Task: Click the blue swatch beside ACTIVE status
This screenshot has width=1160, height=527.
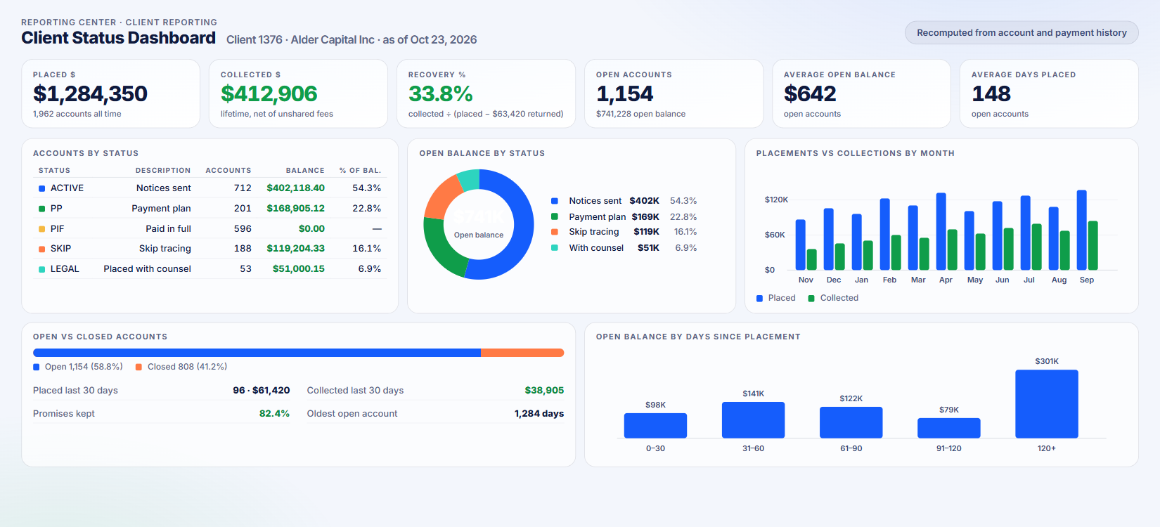Action: click(42, 188)
